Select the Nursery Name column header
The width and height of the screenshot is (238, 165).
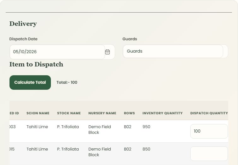[102, 113]
